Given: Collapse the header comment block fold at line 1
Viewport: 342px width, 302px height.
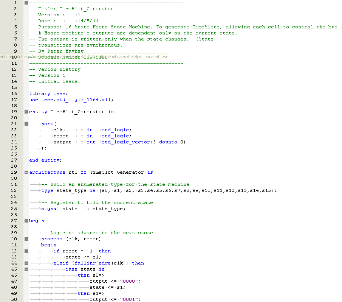Looking at the screenshot, I should coord(26,3).
